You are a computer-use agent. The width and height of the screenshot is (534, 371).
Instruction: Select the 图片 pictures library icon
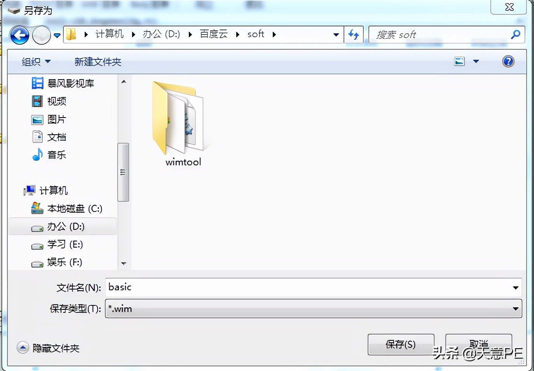point(37,120)
